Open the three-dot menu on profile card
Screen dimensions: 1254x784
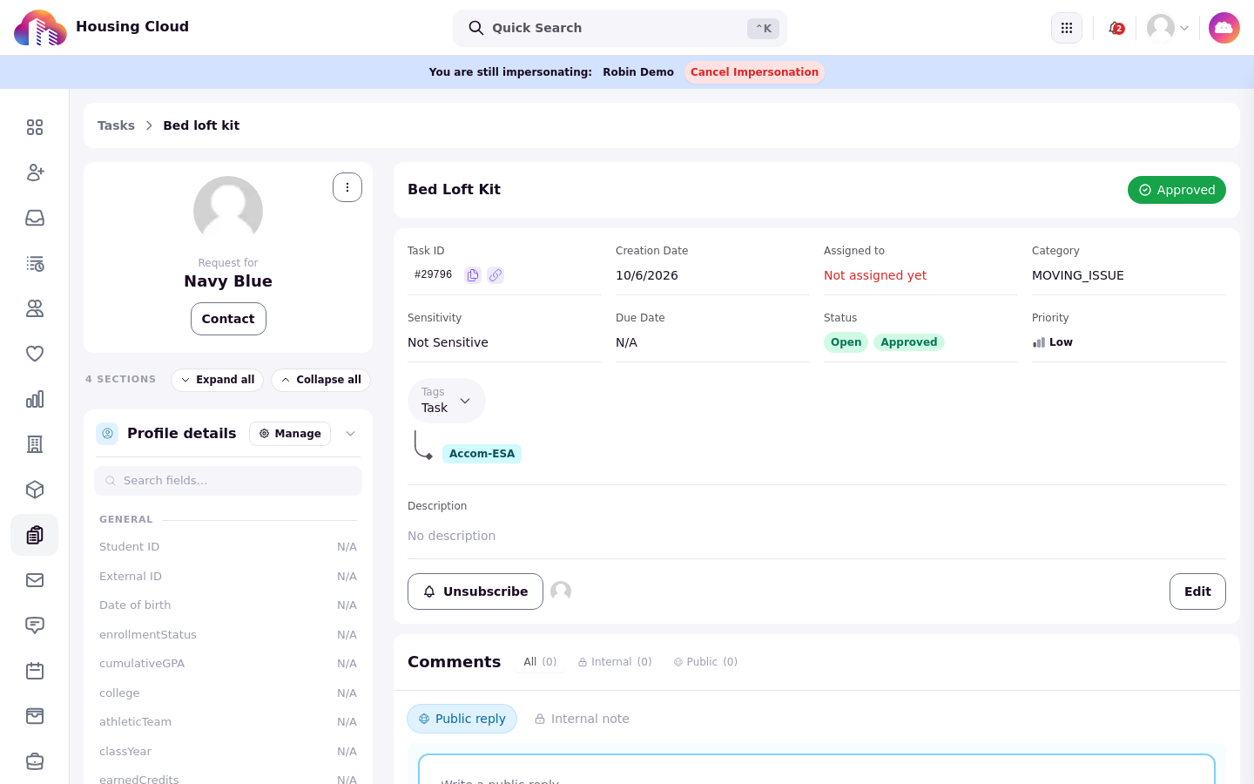[x=347, y=187]
